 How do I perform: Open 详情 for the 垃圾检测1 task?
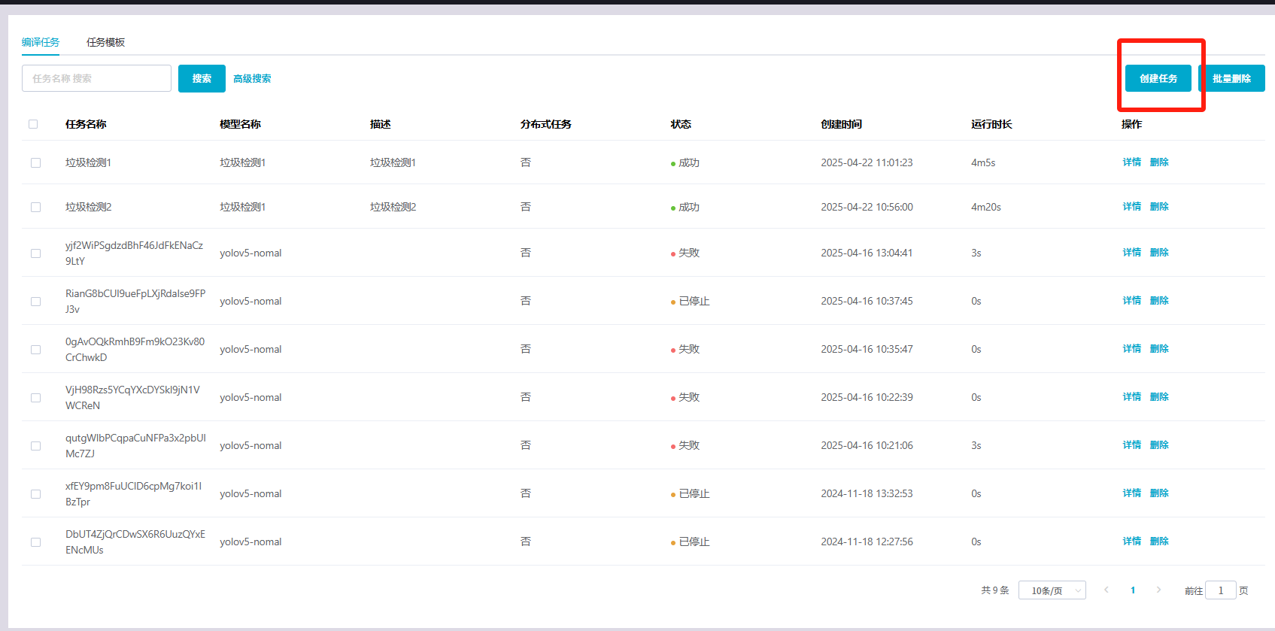(x=1131, y=162)
